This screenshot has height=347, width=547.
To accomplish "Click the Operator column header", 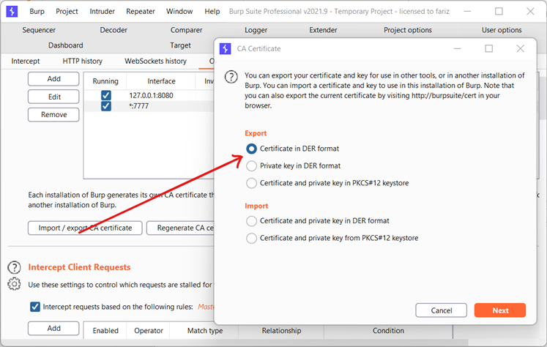I will (x=149, y=331).
